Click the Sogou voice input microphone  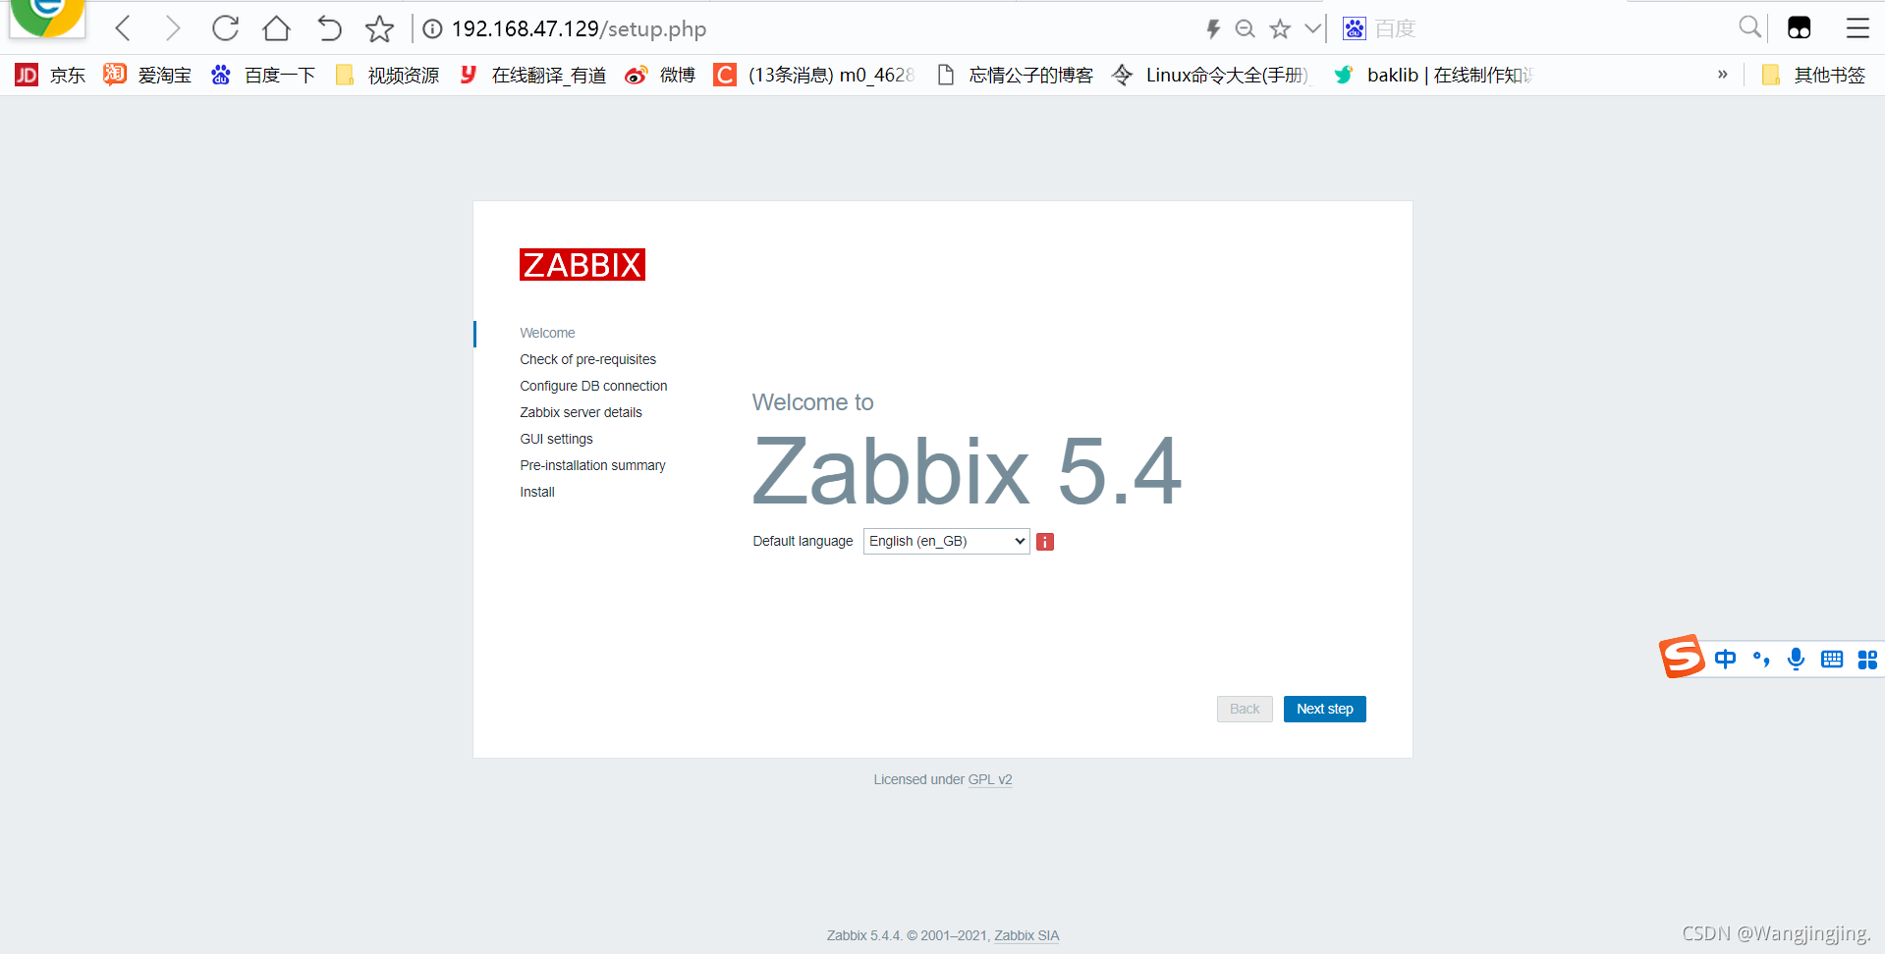click(x=1796, y=659)
